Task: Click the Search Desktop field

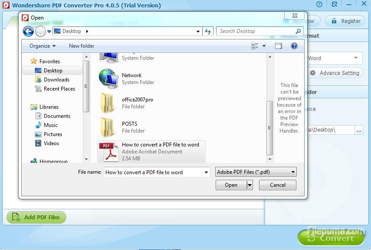Action: (x=256, y=31)
